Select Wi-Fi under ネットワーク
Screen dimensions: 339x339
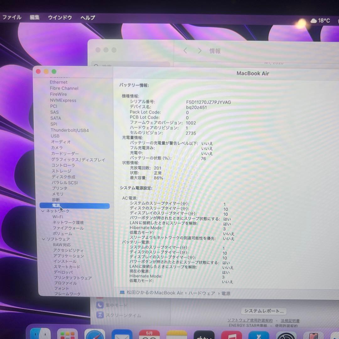[57, 217]
